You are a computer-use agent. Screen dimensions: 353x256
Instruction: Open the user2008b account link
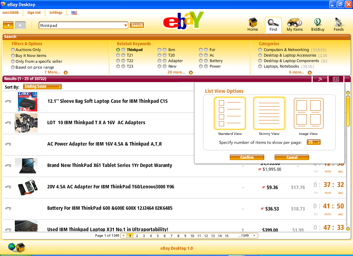tap(11, 13)
